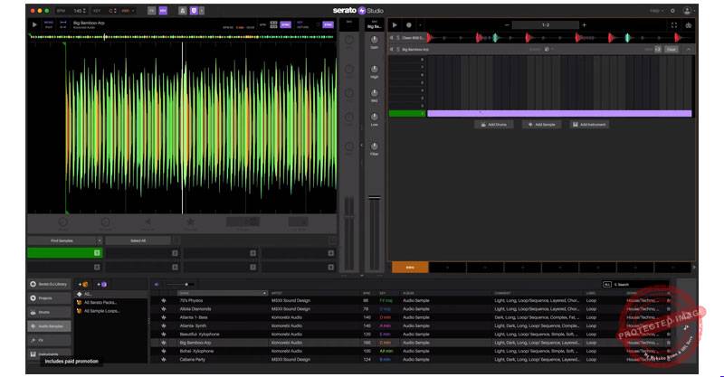
Task: Expand the arrow beside the purple toolbar icon
Action: (x=202, y=11)
